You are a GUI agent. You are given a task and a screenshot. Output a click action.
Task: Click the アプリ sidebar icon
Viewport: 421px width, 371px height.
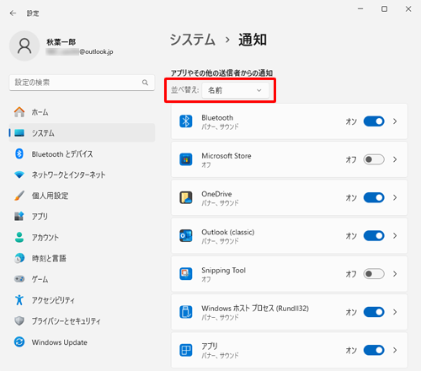coord(19,216)
